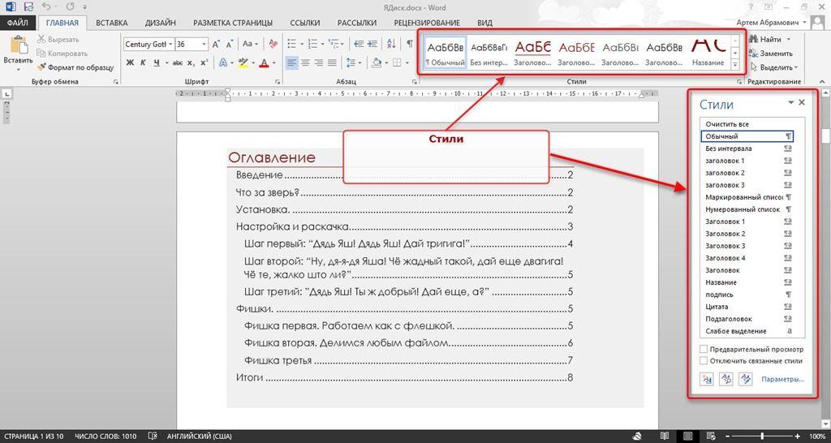
Task: Open the font name dropdown (Century Gothic)
Action: point(170,45)
